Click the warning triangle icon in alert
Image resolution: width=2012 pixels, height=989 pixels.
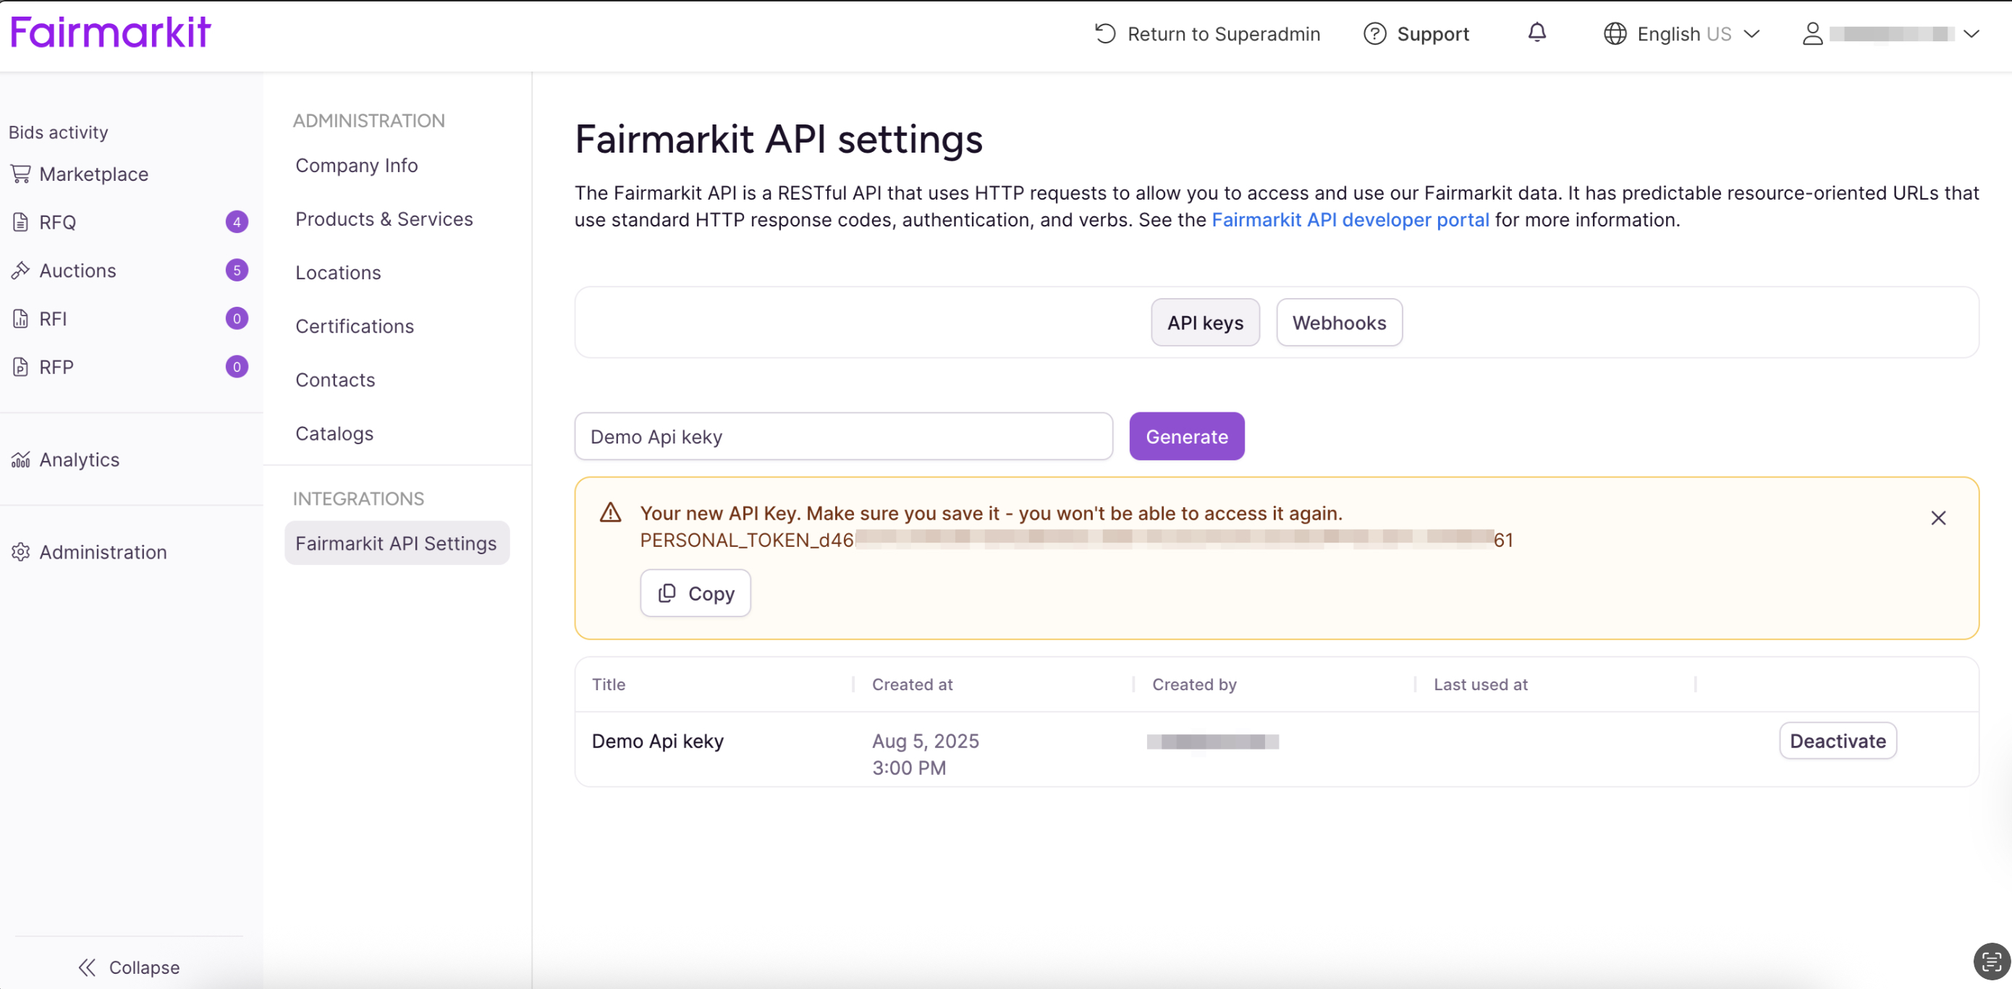point(610,513)
